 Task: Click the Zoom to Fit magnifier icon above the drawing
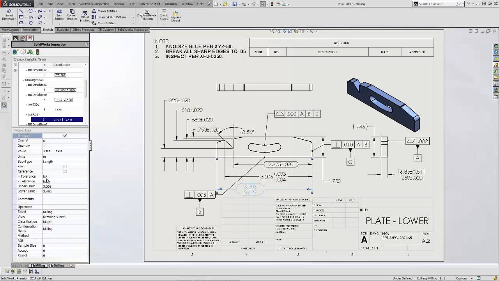tap(273, 31)
